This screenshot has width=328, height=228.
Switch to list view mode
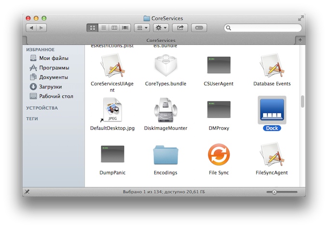tap(103, 28)
